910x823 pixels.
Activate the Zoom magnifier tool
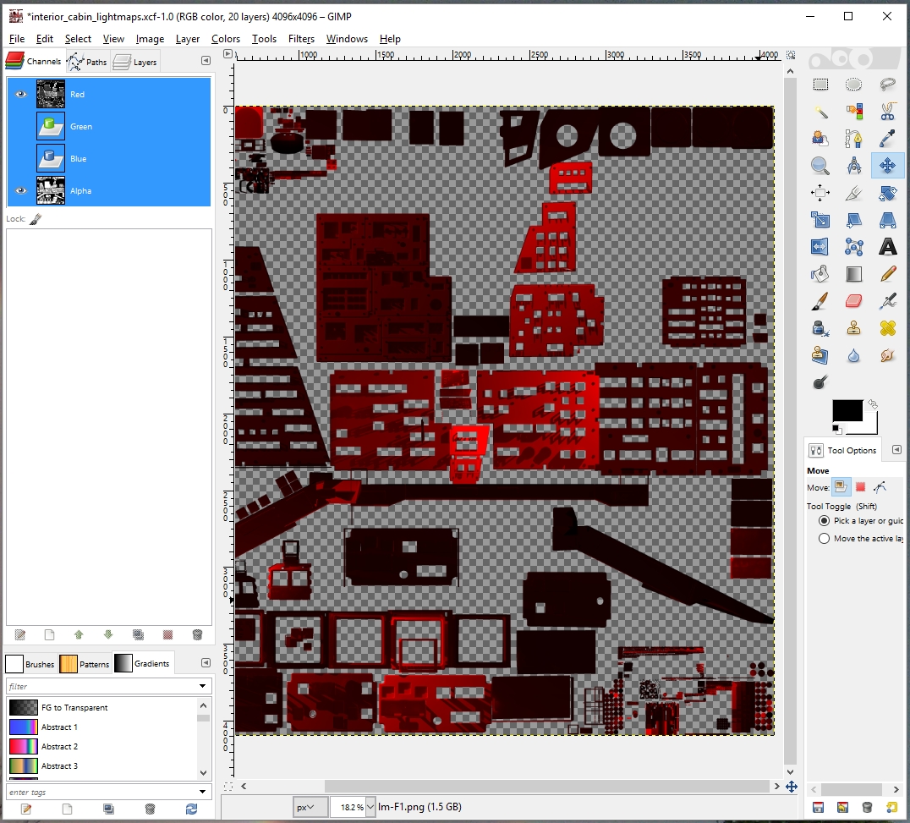tap(820, 166)
